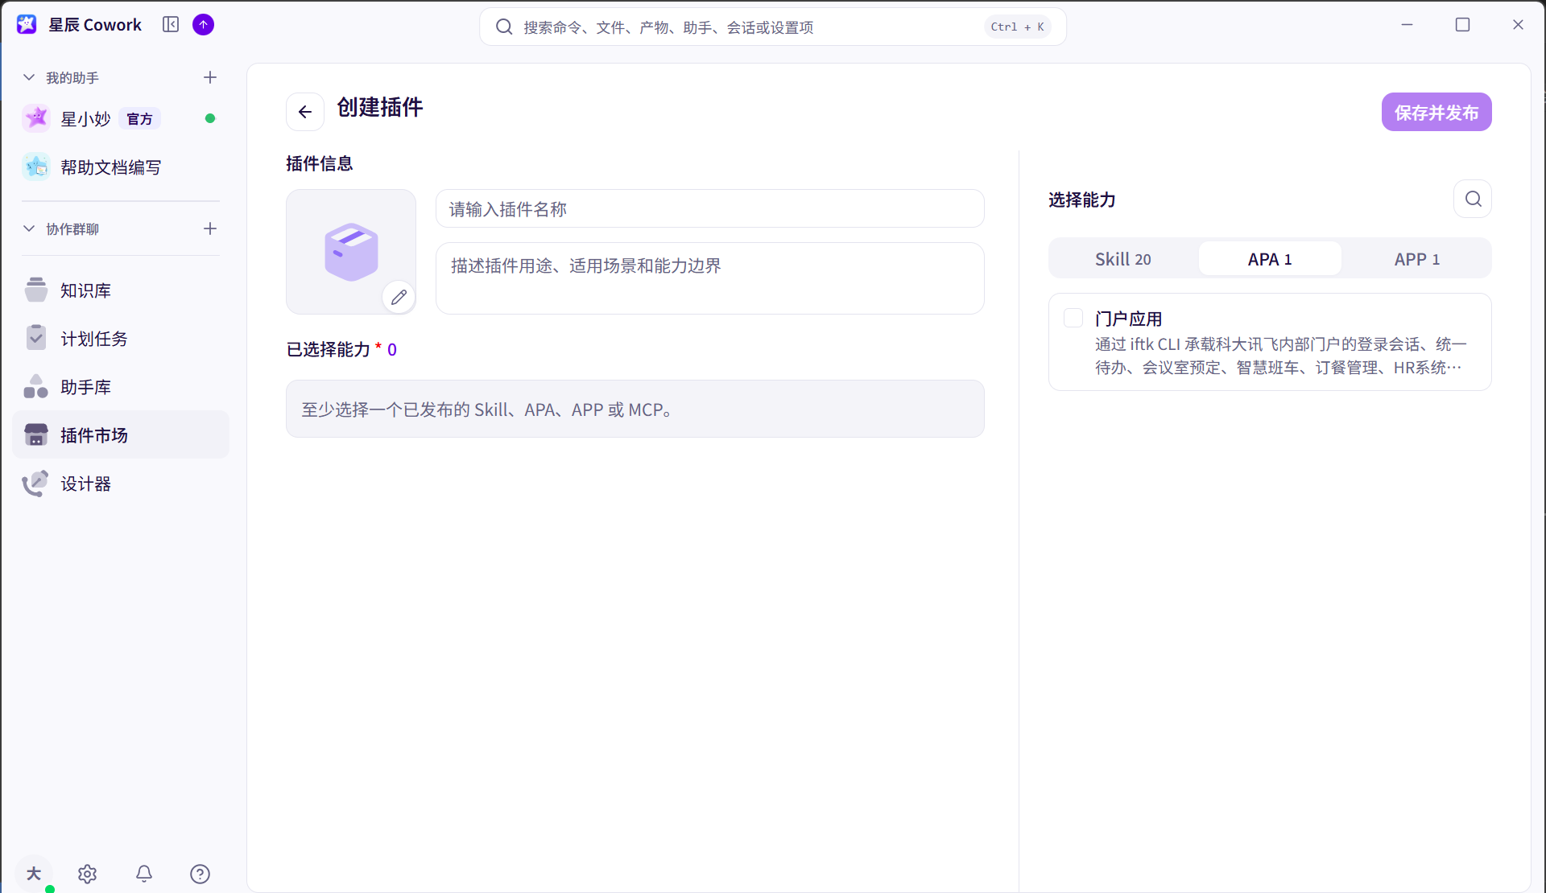
Task: Switch to the Skill 20 tab
Action: (1123, 259)
